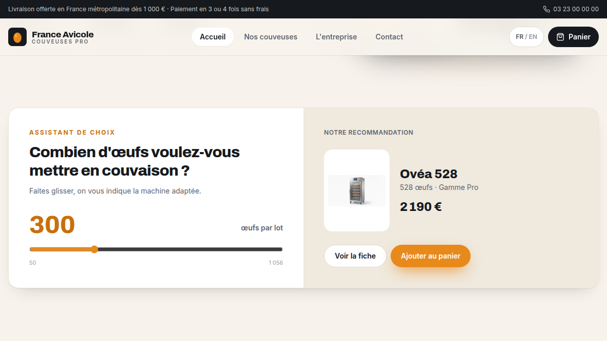The image size is (607, 341).
Task: Add Ovéa 528 with Ajouter au panier
Action: [x=431, y=256]
